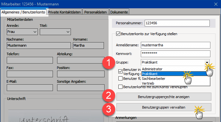
Task: Switch to the Private Kontaktdaten tab
Action: click(x=64, y=12)
